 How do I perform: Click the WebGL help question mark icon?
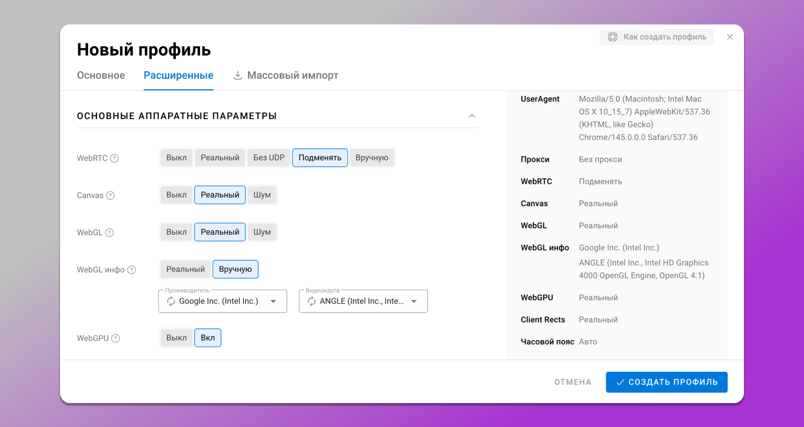(109, 233)
